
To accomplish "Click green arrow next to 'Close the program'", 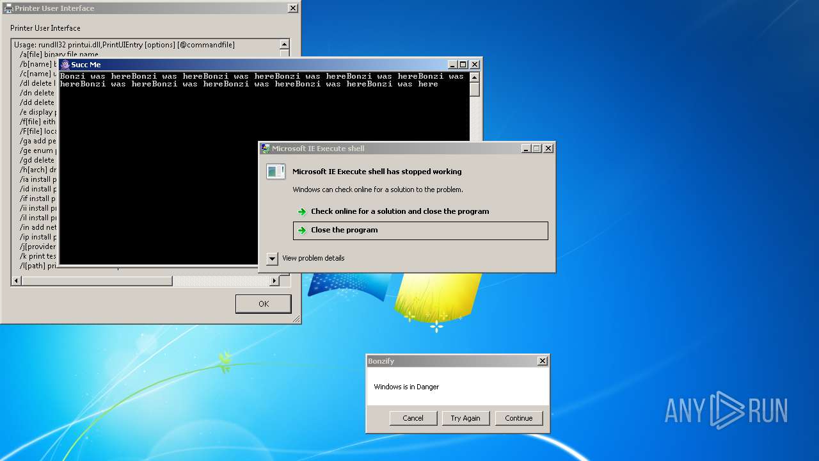I will 302,230.
